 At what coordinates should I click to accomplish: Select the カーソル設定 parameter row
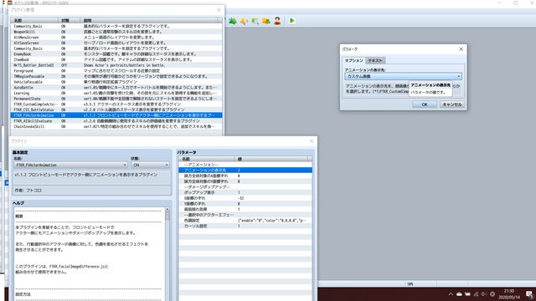pyautogui.click(x=245, y=226)
